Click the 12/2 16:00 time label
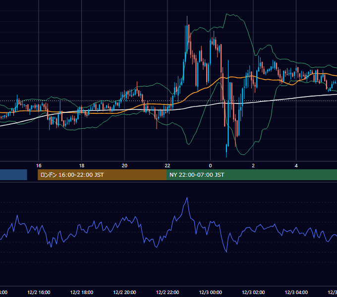The height and width of the screenshot is (297, 337). click(x=39, y=292)
